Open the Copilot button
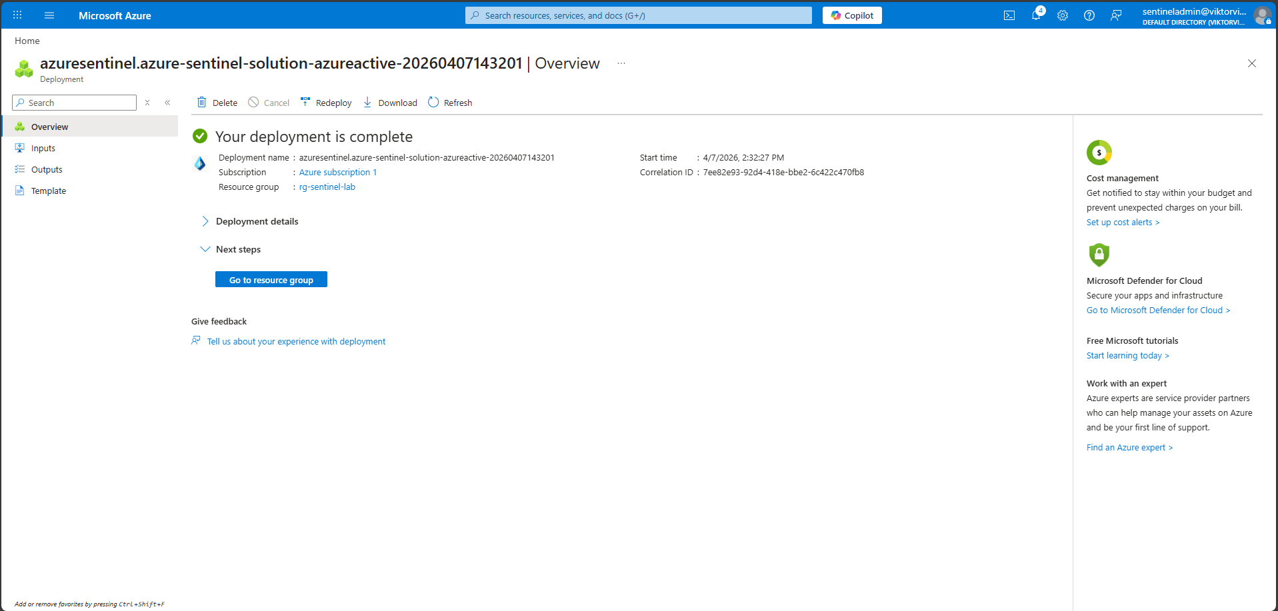 tap(852, 15)
